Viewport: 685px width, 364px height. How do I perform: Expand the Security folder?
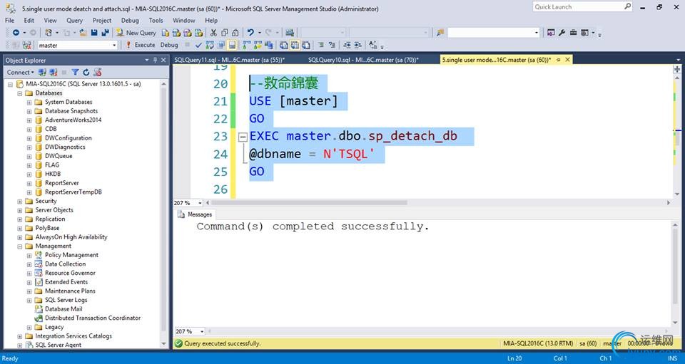(20, 202)
